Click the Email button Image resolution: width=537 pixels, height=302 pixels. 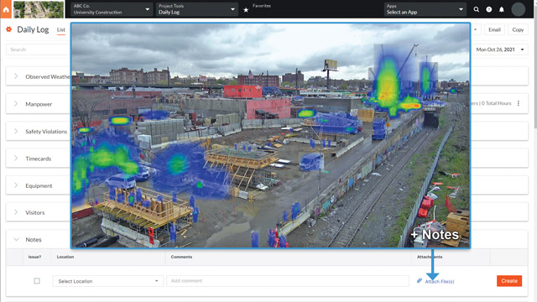pos(494,30)
